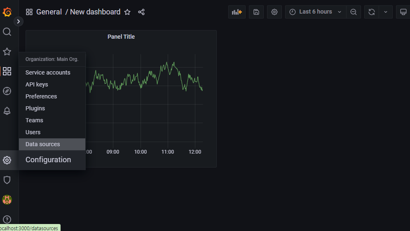Save dashboard using the floppy disk icon

256,12
